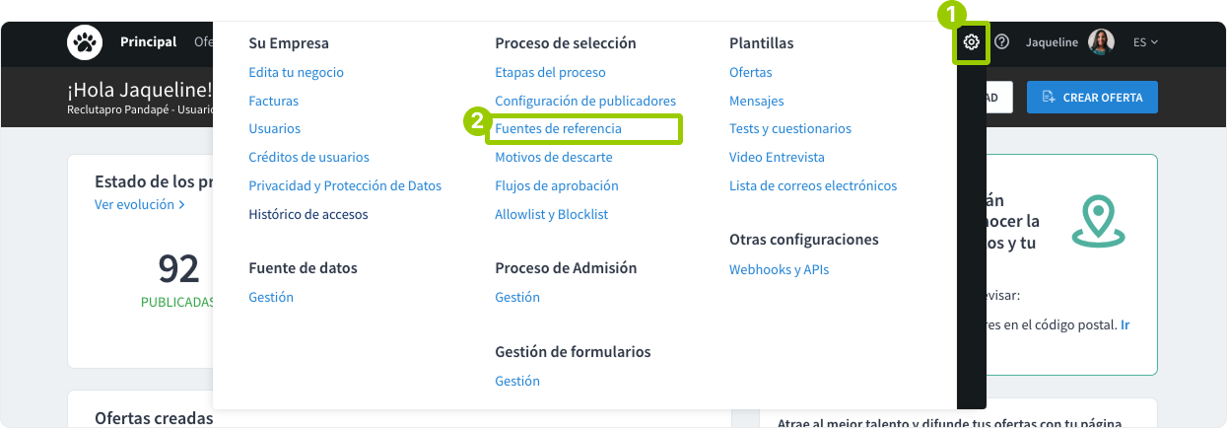Open Configuración de publicadores
The height and width of the screenshot is (428, 1227).
(x=585, y=101)
